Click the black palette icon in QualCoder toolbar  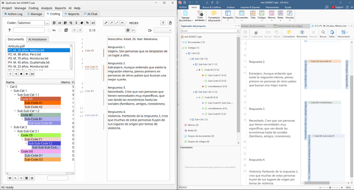point(82,23)
